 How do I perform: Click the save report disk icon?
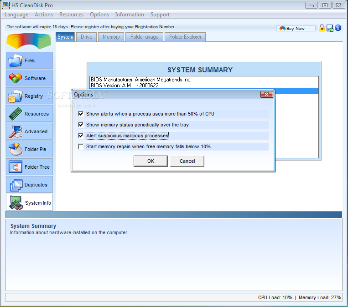coord(330,28)
